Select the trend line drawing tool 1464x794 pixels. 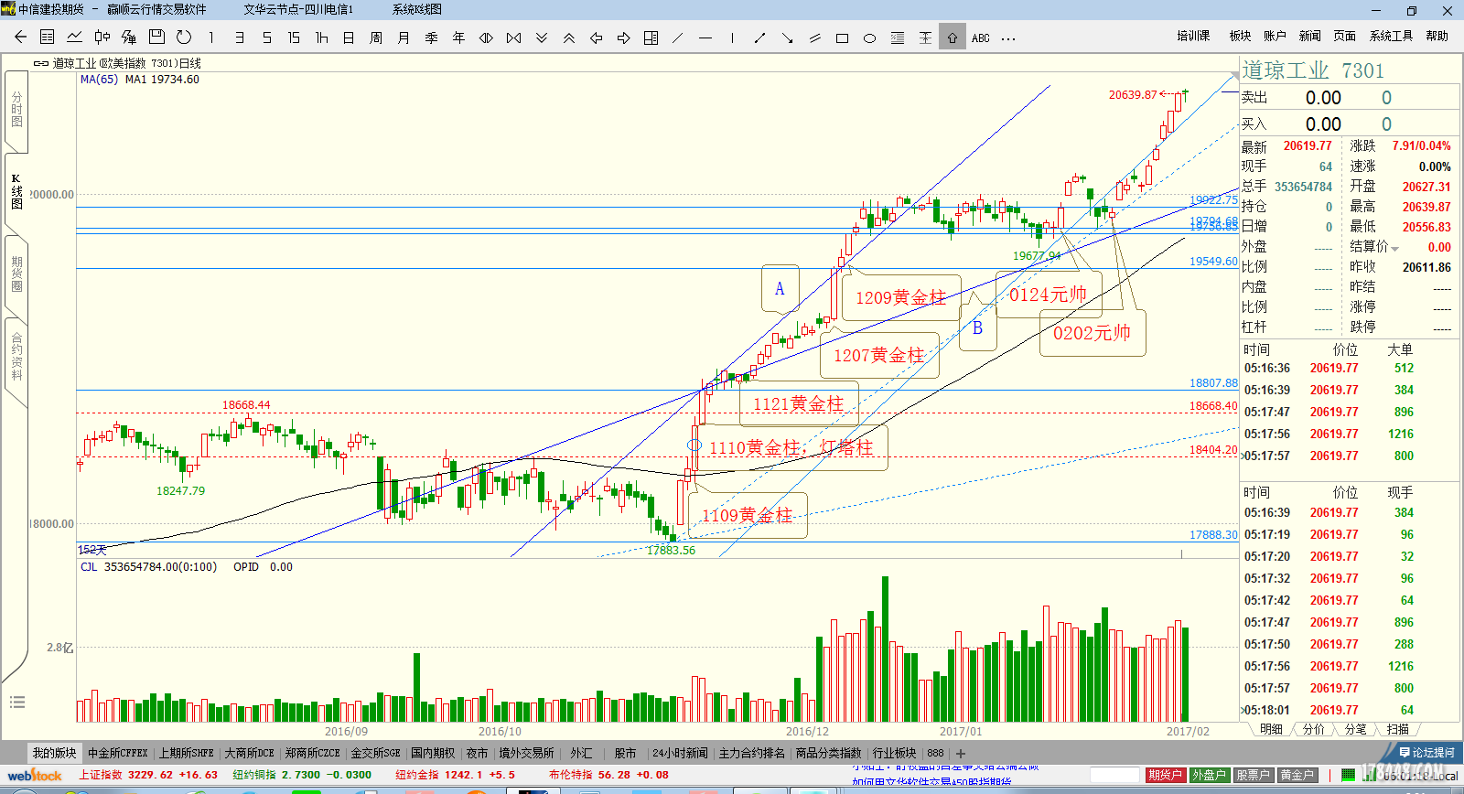click(x=678, y=38)
